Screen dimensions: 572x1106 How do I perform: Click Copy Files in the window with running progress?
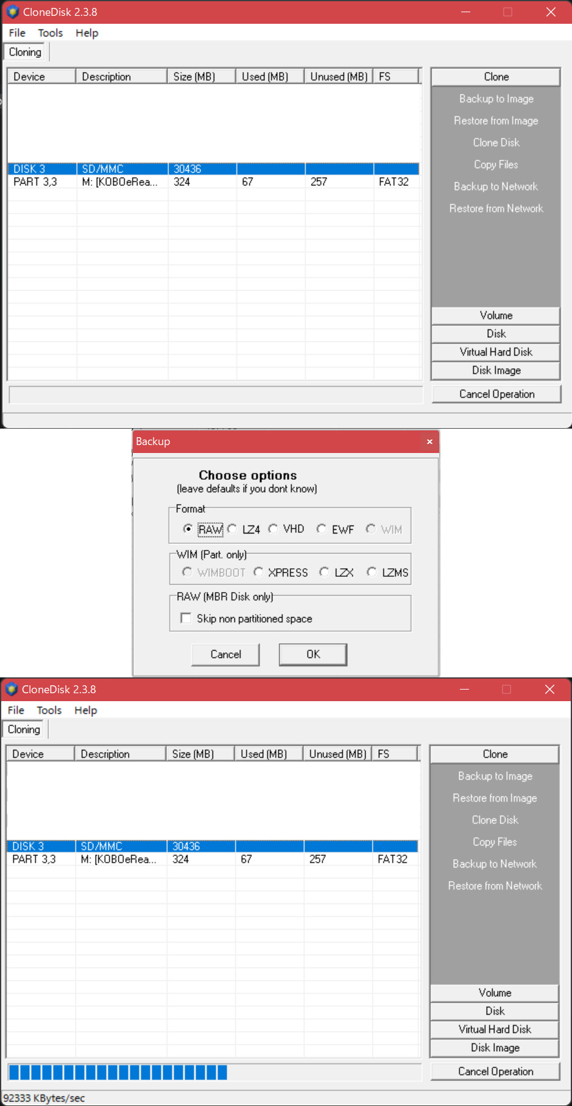495,842
